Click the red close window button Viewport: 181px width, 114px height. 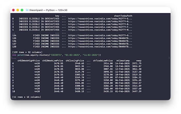[13, 10]
